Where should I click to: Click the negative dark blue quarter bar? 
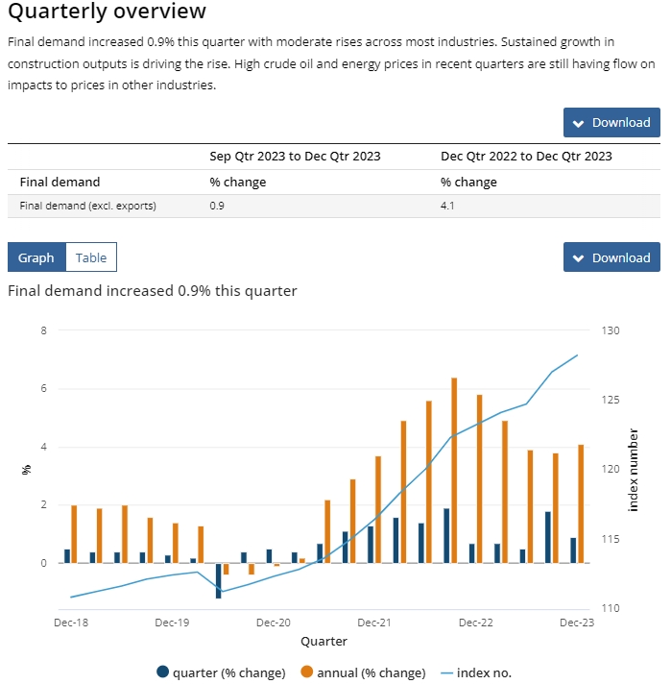click(x=218, y=580)
